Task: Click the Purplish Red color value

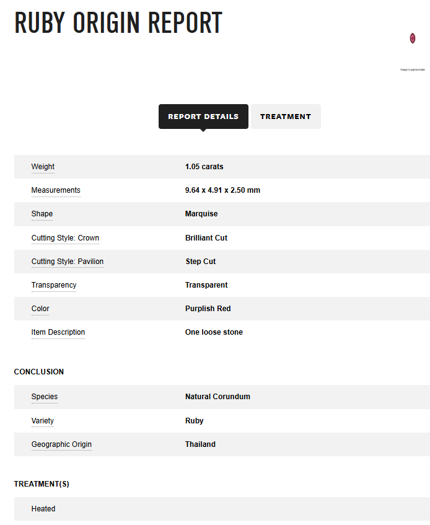Action: (208, 309)
